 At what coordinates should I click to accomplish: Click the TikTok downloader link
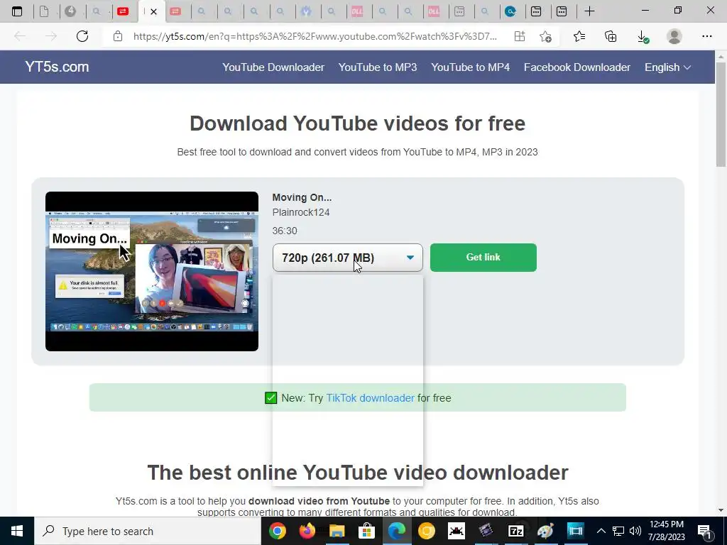[x=370, y=398]
